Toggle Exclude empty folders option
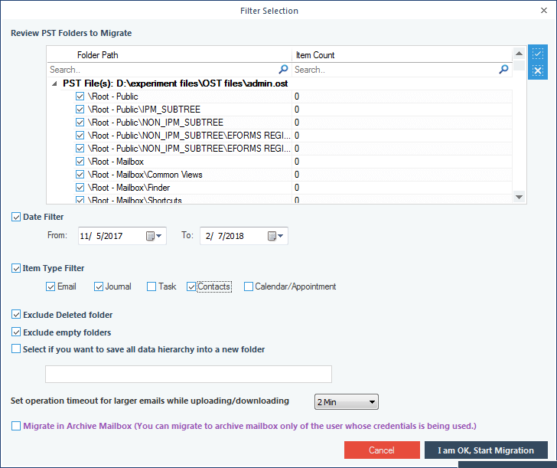The width and height of the screenshot is (557, 468). (16, 332)
